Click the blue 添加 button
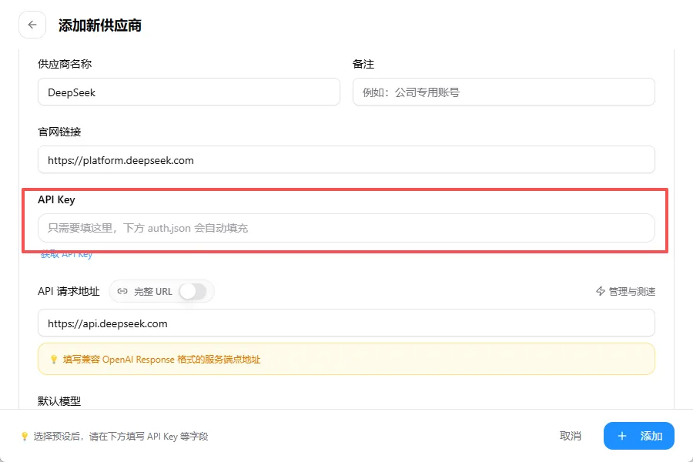This screenshot has height=462, width=693. (638, 436)
